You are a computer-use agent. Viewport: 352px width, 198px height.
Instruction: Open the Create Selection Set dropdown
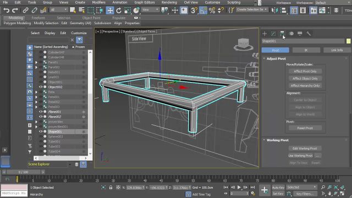tap(252, 10)
